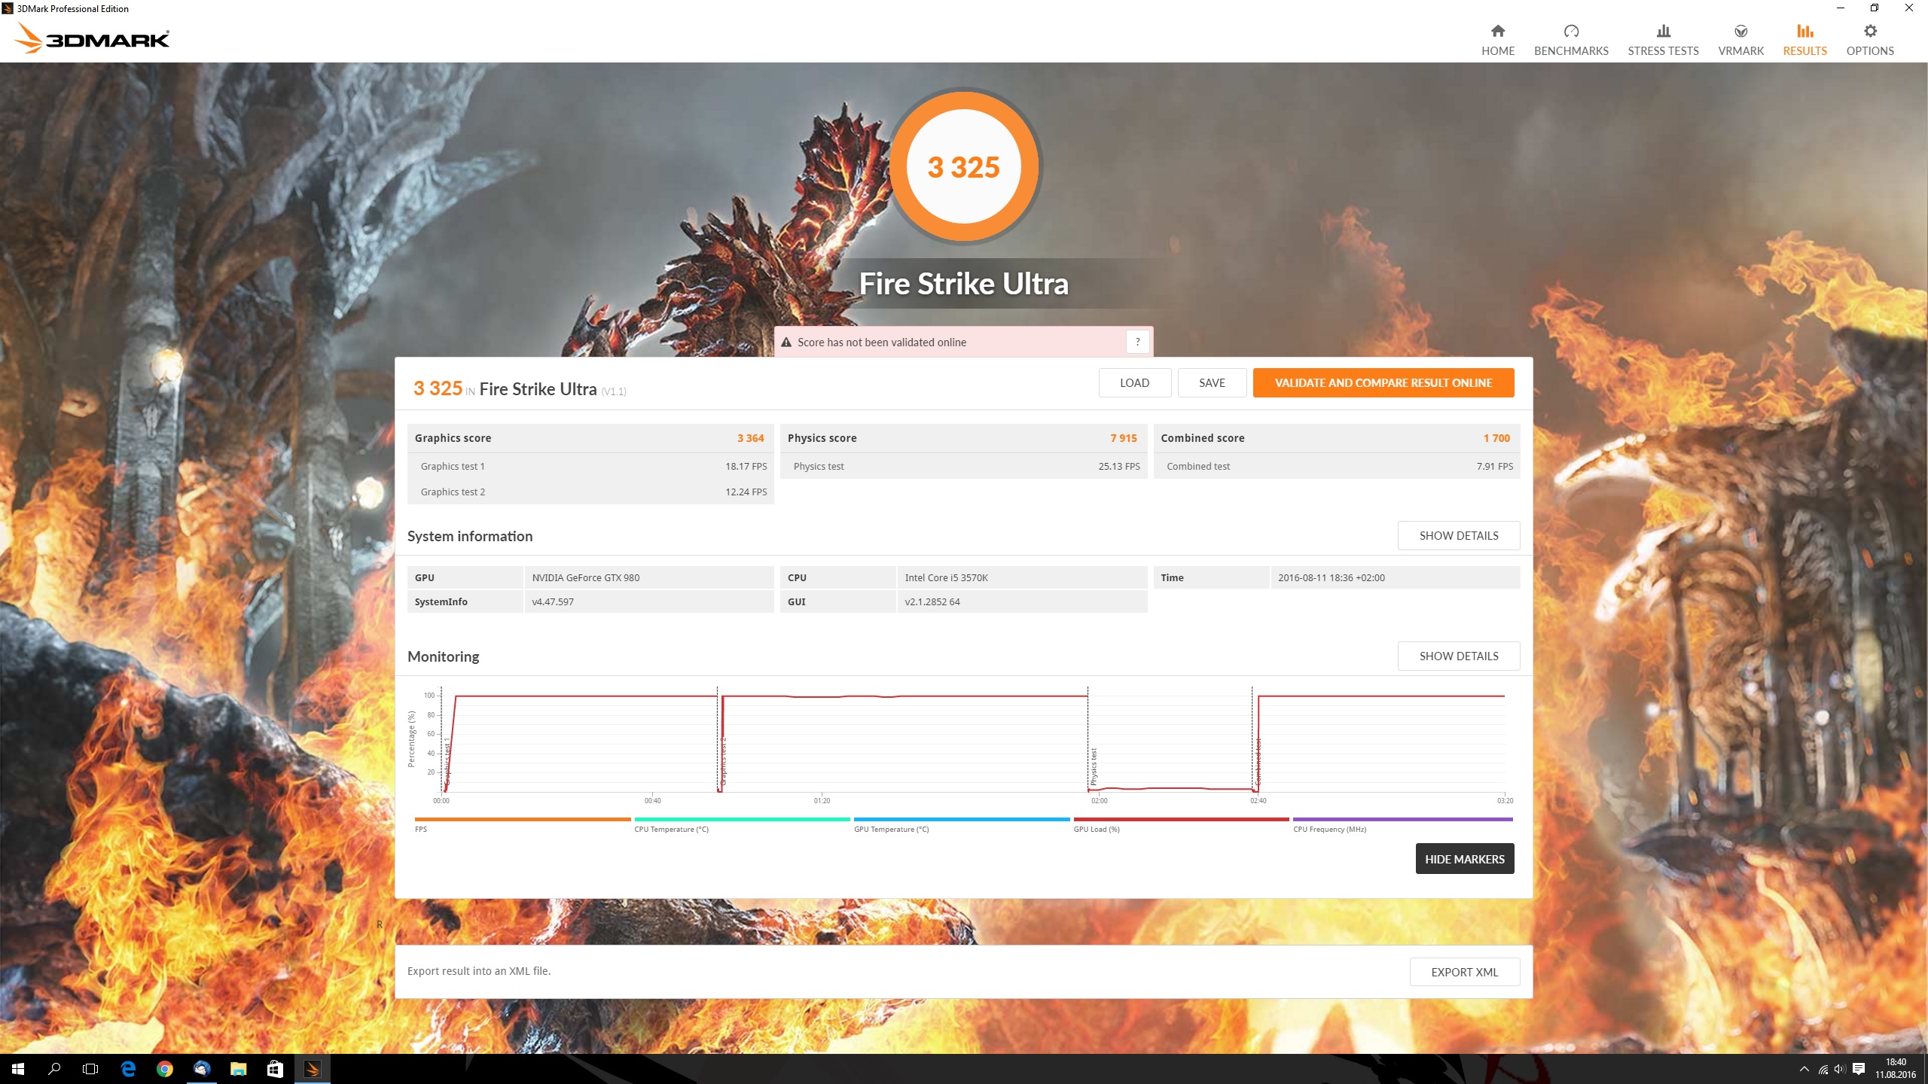The height and width of the screenshot is (1084, 1928).
Task: Click the 3DMark taskbar icon
Action: click(312, 1069)
